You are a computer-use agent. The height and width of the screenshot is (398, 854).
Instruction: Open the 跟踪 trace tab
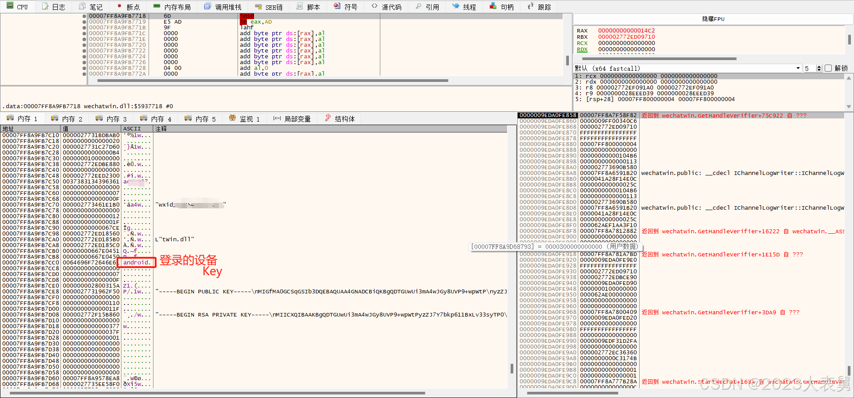coord(539,7)
